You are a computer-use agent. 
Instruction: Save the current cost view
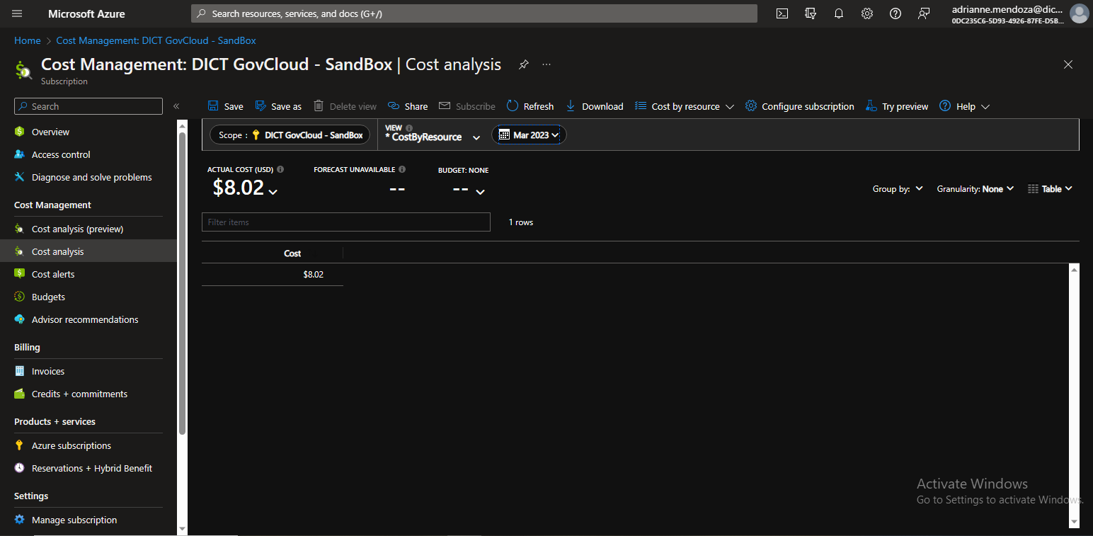click(225, 106)
